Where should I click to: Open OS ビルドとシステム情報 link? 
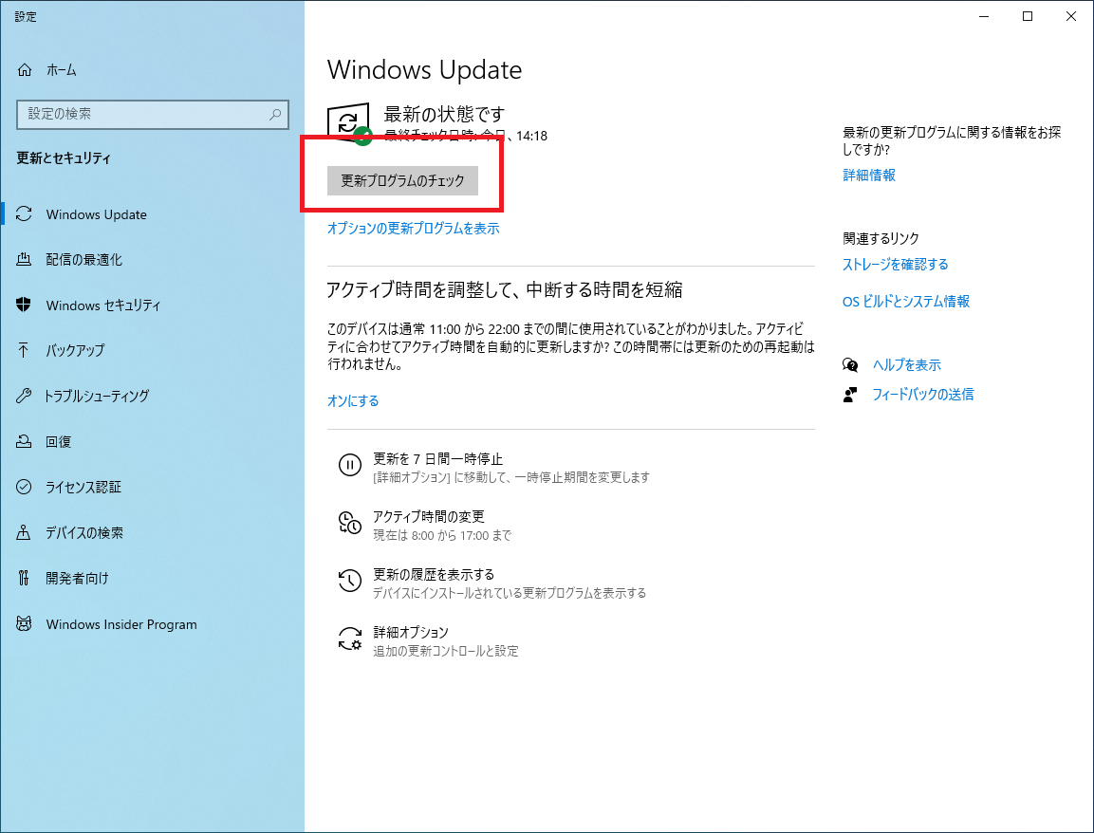pyautogui.click(x=905, y=302)
